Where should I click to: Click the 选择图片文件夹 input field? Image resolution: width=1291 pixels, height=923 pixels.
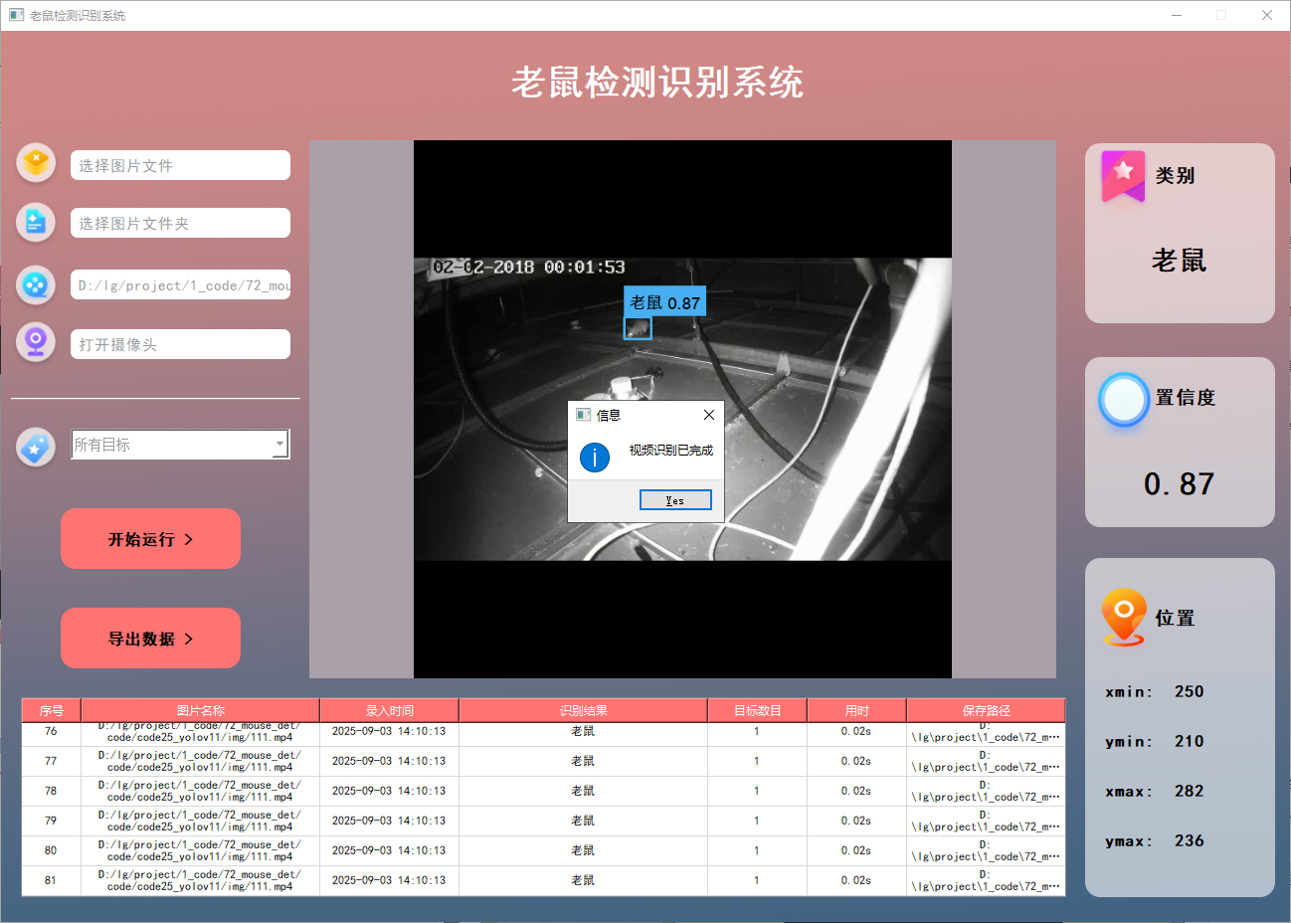point(180,223)
